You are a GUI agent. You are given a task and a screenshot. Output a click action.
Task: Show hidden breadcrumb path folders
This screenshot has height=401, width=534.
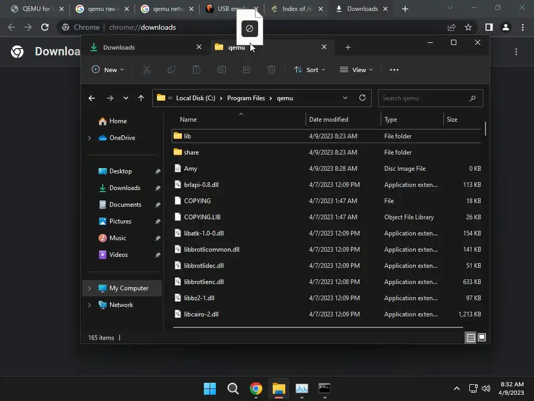[x=170, y=98]
